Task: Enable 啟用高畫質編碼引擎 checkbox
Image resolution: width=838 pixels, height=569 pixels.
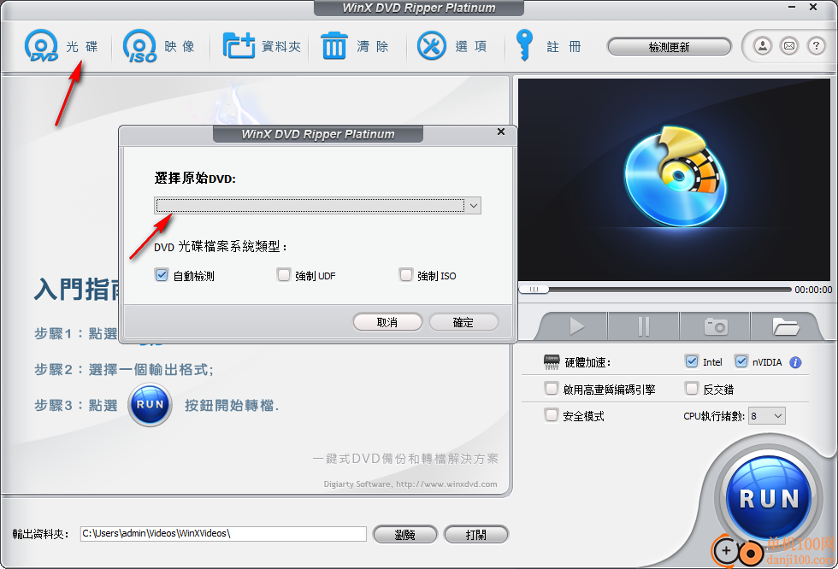Action: click(x=551, y=389)
